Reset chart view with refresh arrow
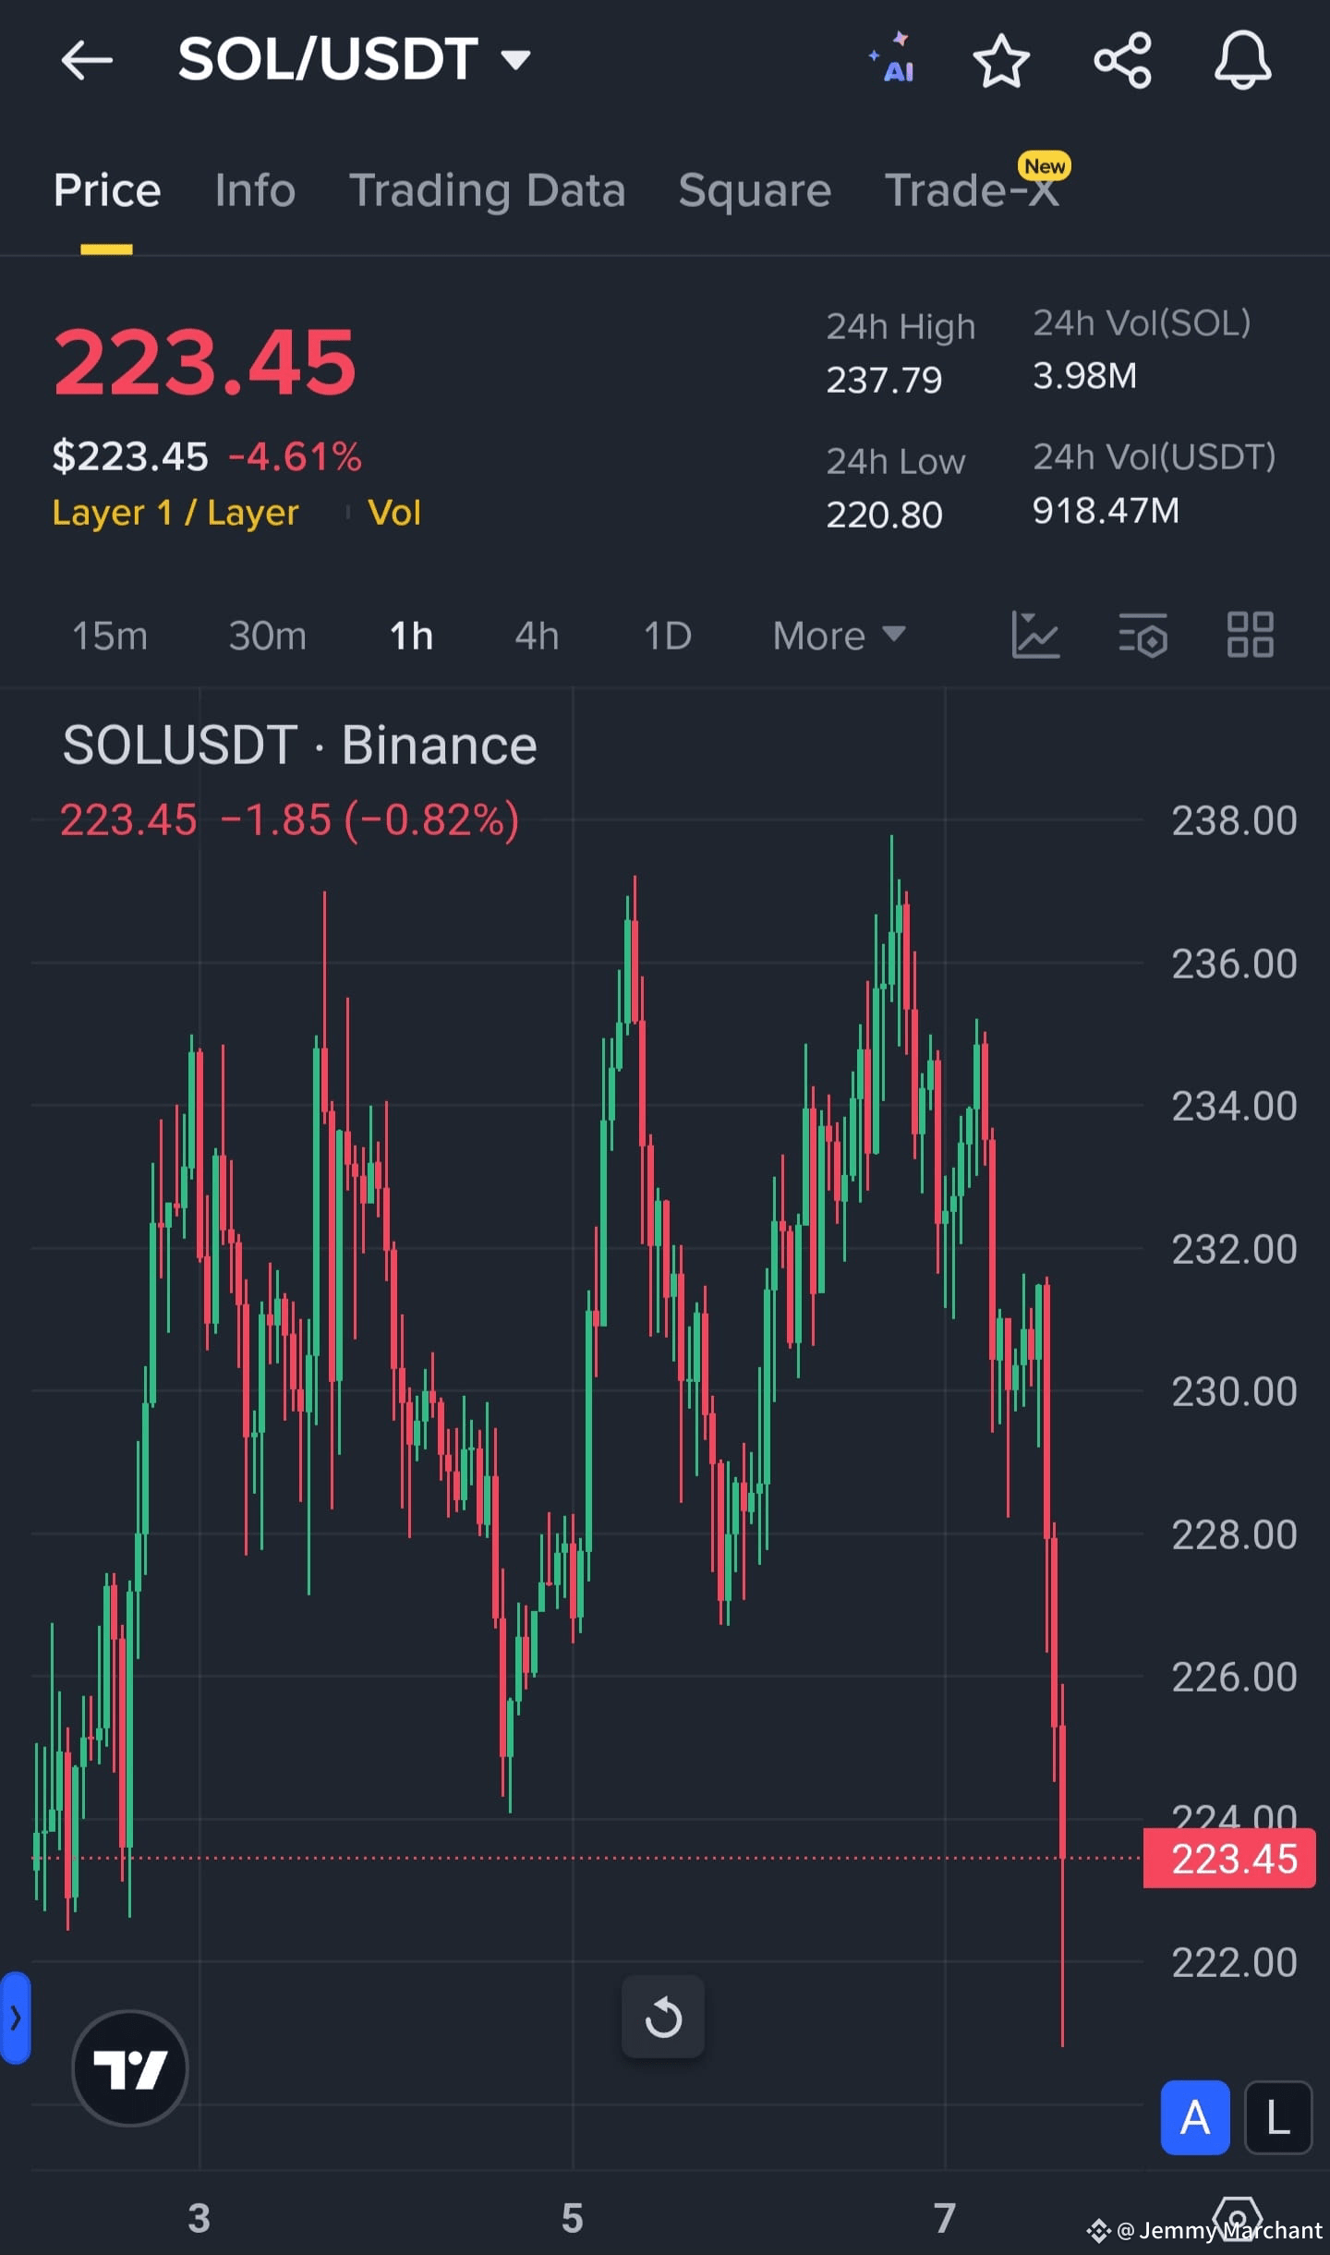 [663, 2017]
